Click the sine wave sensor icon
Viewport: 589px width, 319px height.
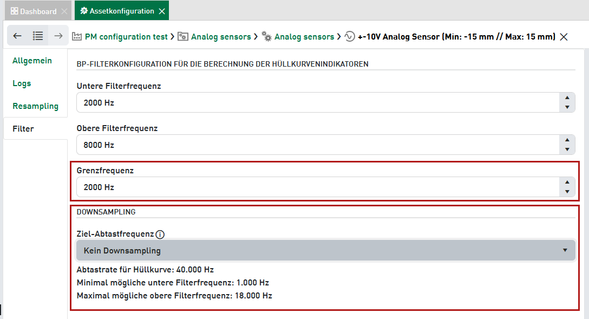[350, 36]
